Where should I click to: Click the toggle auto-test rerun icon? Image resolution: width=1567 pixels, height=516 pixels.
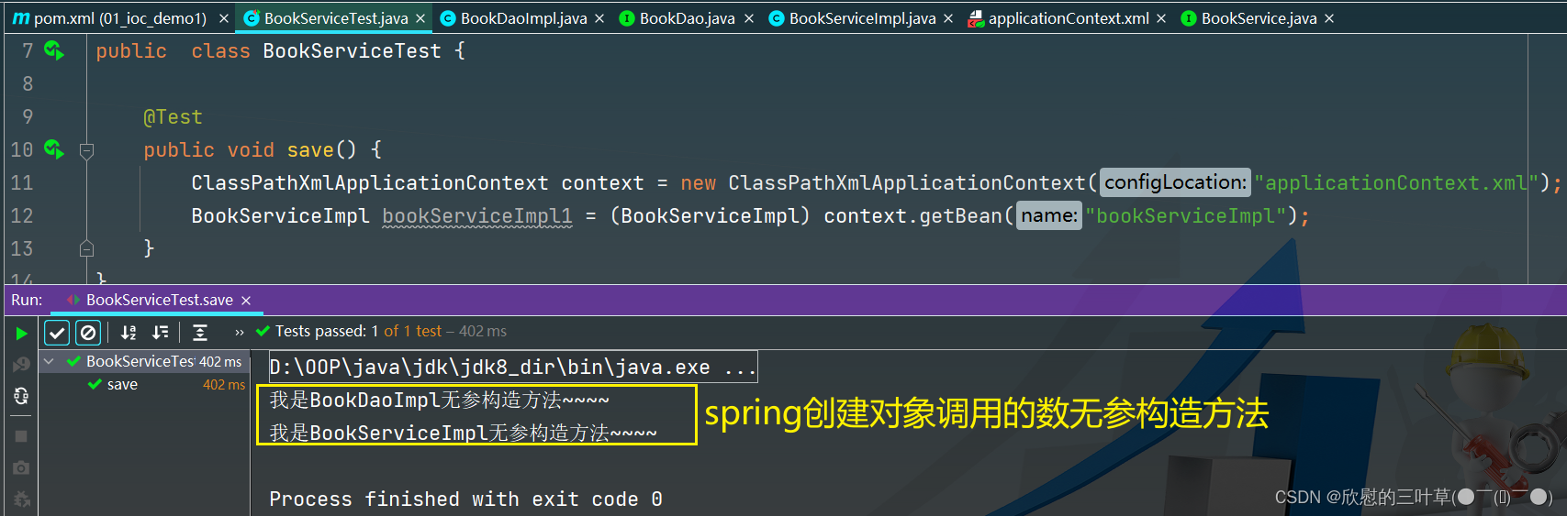[21, 396]
